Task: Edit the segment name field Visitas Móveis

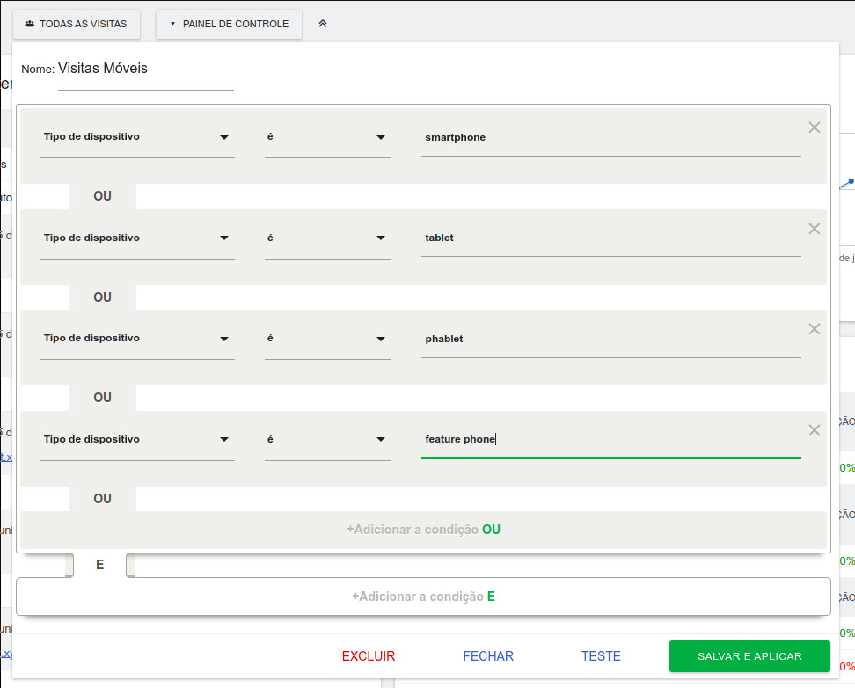Action: click(x=145, y=70)
